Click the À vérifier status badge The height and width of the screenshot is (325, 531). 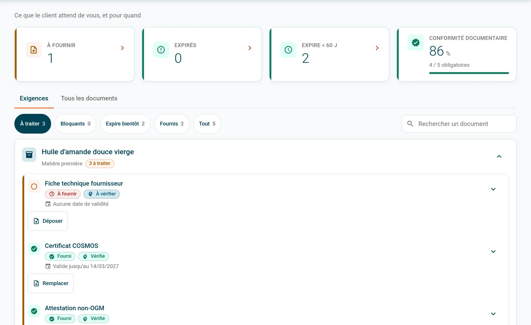click(102, 194)
